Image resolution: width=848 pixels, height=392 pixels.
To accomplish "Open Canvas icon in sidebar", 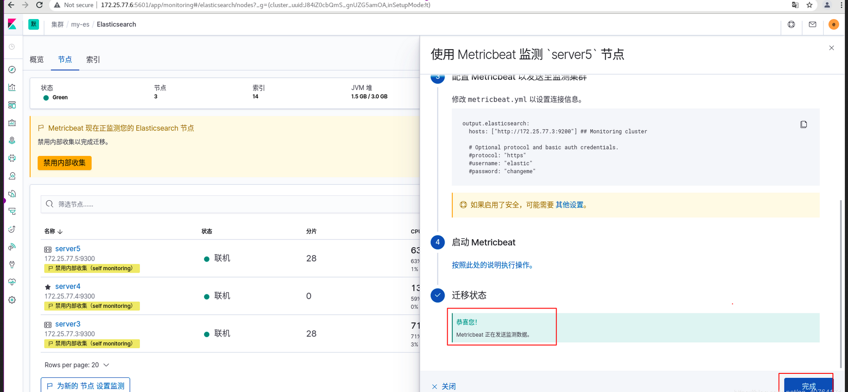I will pos(12,123).
